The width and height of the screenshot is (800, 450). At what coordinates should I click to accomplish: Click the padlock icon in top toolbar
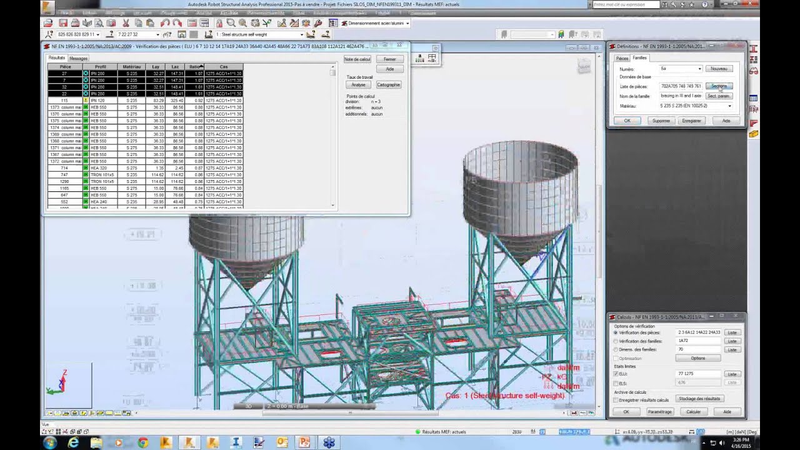219,23
